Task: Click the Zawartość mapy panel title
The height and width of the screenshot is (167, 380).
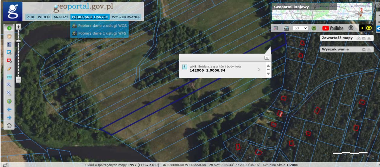Action: click(x=337, y=38)
